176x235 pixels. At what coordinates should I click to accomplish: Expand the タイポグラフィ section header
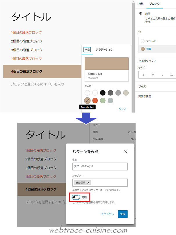point(147,61)
